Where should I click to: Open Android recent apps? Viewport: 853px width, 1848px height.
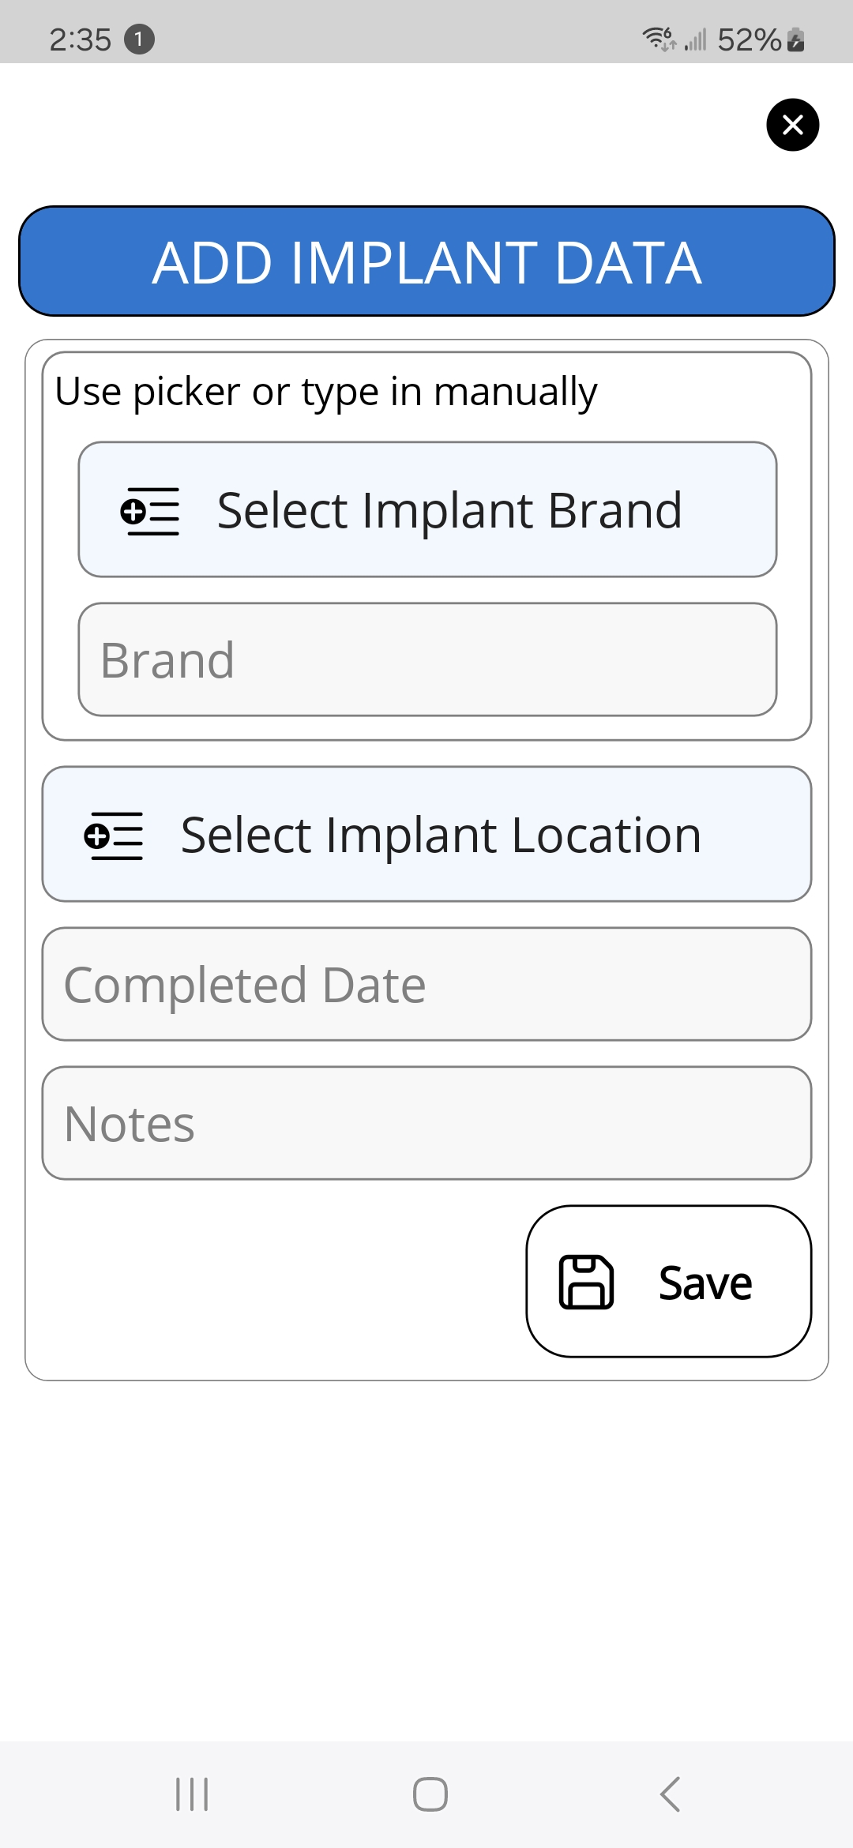pyautogui.click(x=192, y=1794)
